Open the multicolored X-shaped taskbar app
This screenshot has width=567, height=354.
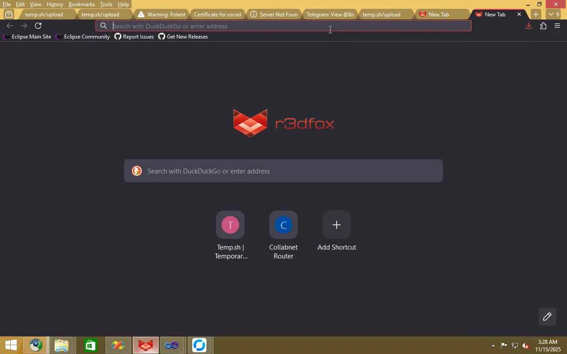tap(118, 345)
